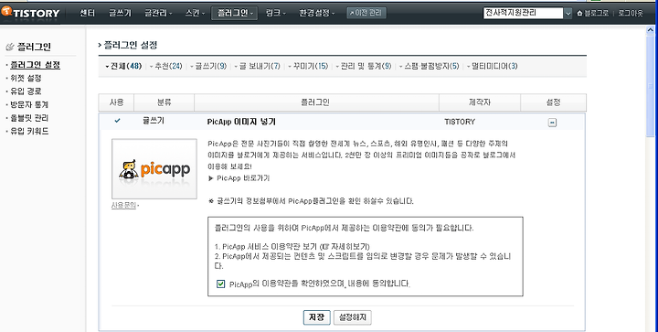Expand the 환경설정 dropdown menu

[316, 13]
